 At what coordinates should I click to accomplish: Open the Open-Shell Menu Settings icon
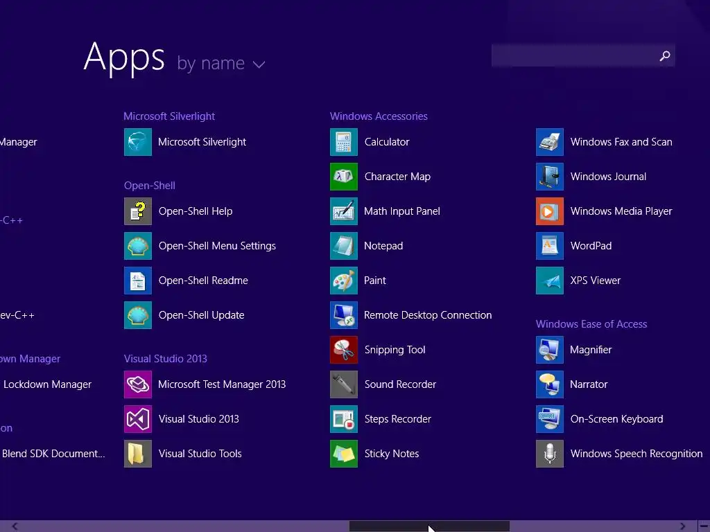[x=138, y=246]
